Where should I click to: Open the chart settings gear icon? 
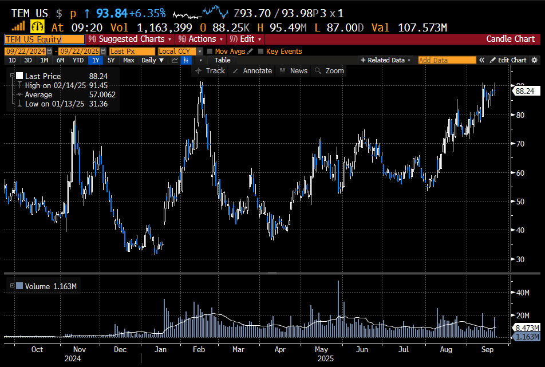click(x=535, y=60)
